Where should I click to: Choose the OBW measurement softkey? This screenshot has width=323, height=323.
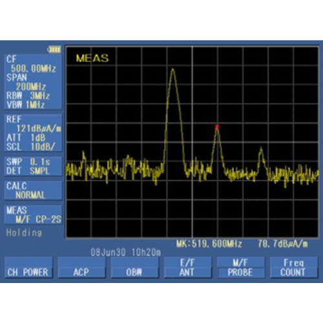tap(135, 267)
